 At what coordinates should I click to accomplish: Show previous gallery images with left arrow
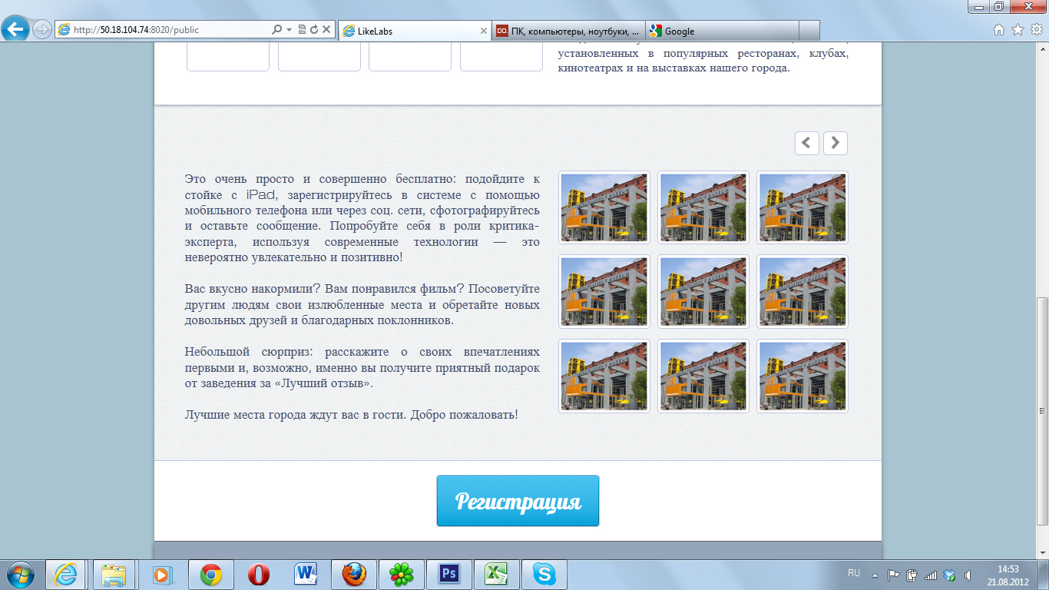tap(806, 143)
